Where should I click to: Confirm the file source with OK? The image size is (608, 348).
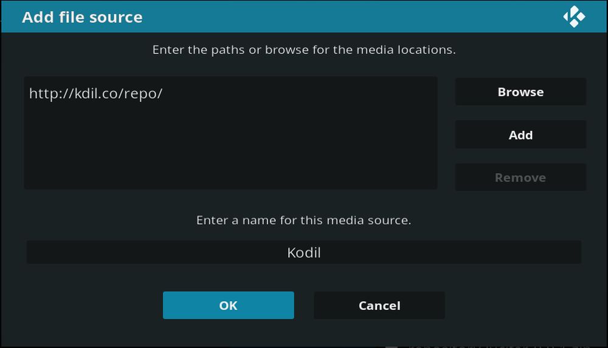tap(229, 305)
